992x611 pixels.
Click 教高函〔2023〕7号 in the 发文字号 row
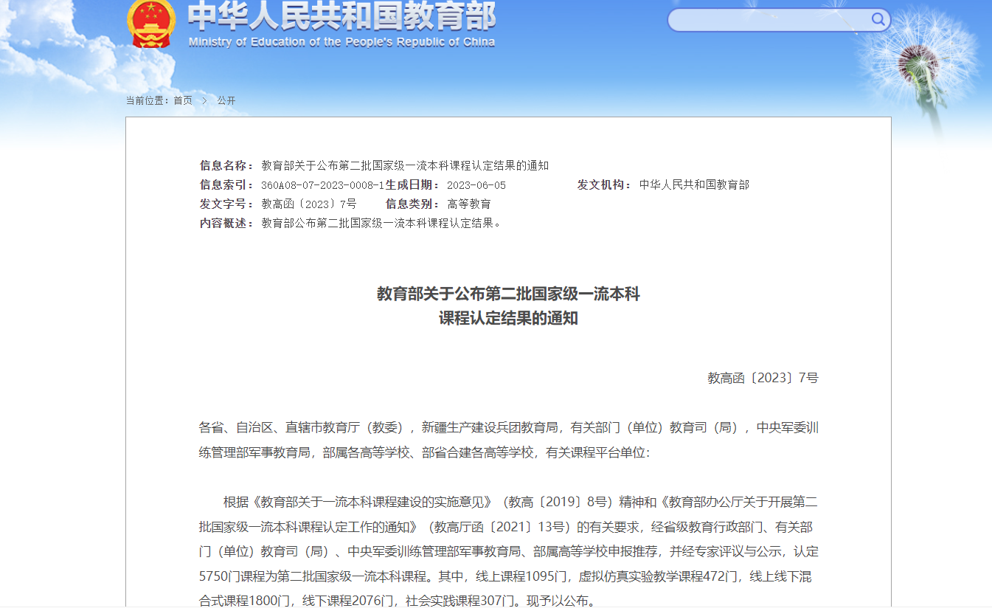click(x=309, y=204)
